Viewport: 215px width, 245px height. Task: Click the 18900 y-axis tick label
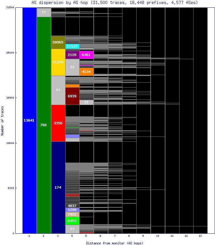pyautogui.click(x=9, y=98)
